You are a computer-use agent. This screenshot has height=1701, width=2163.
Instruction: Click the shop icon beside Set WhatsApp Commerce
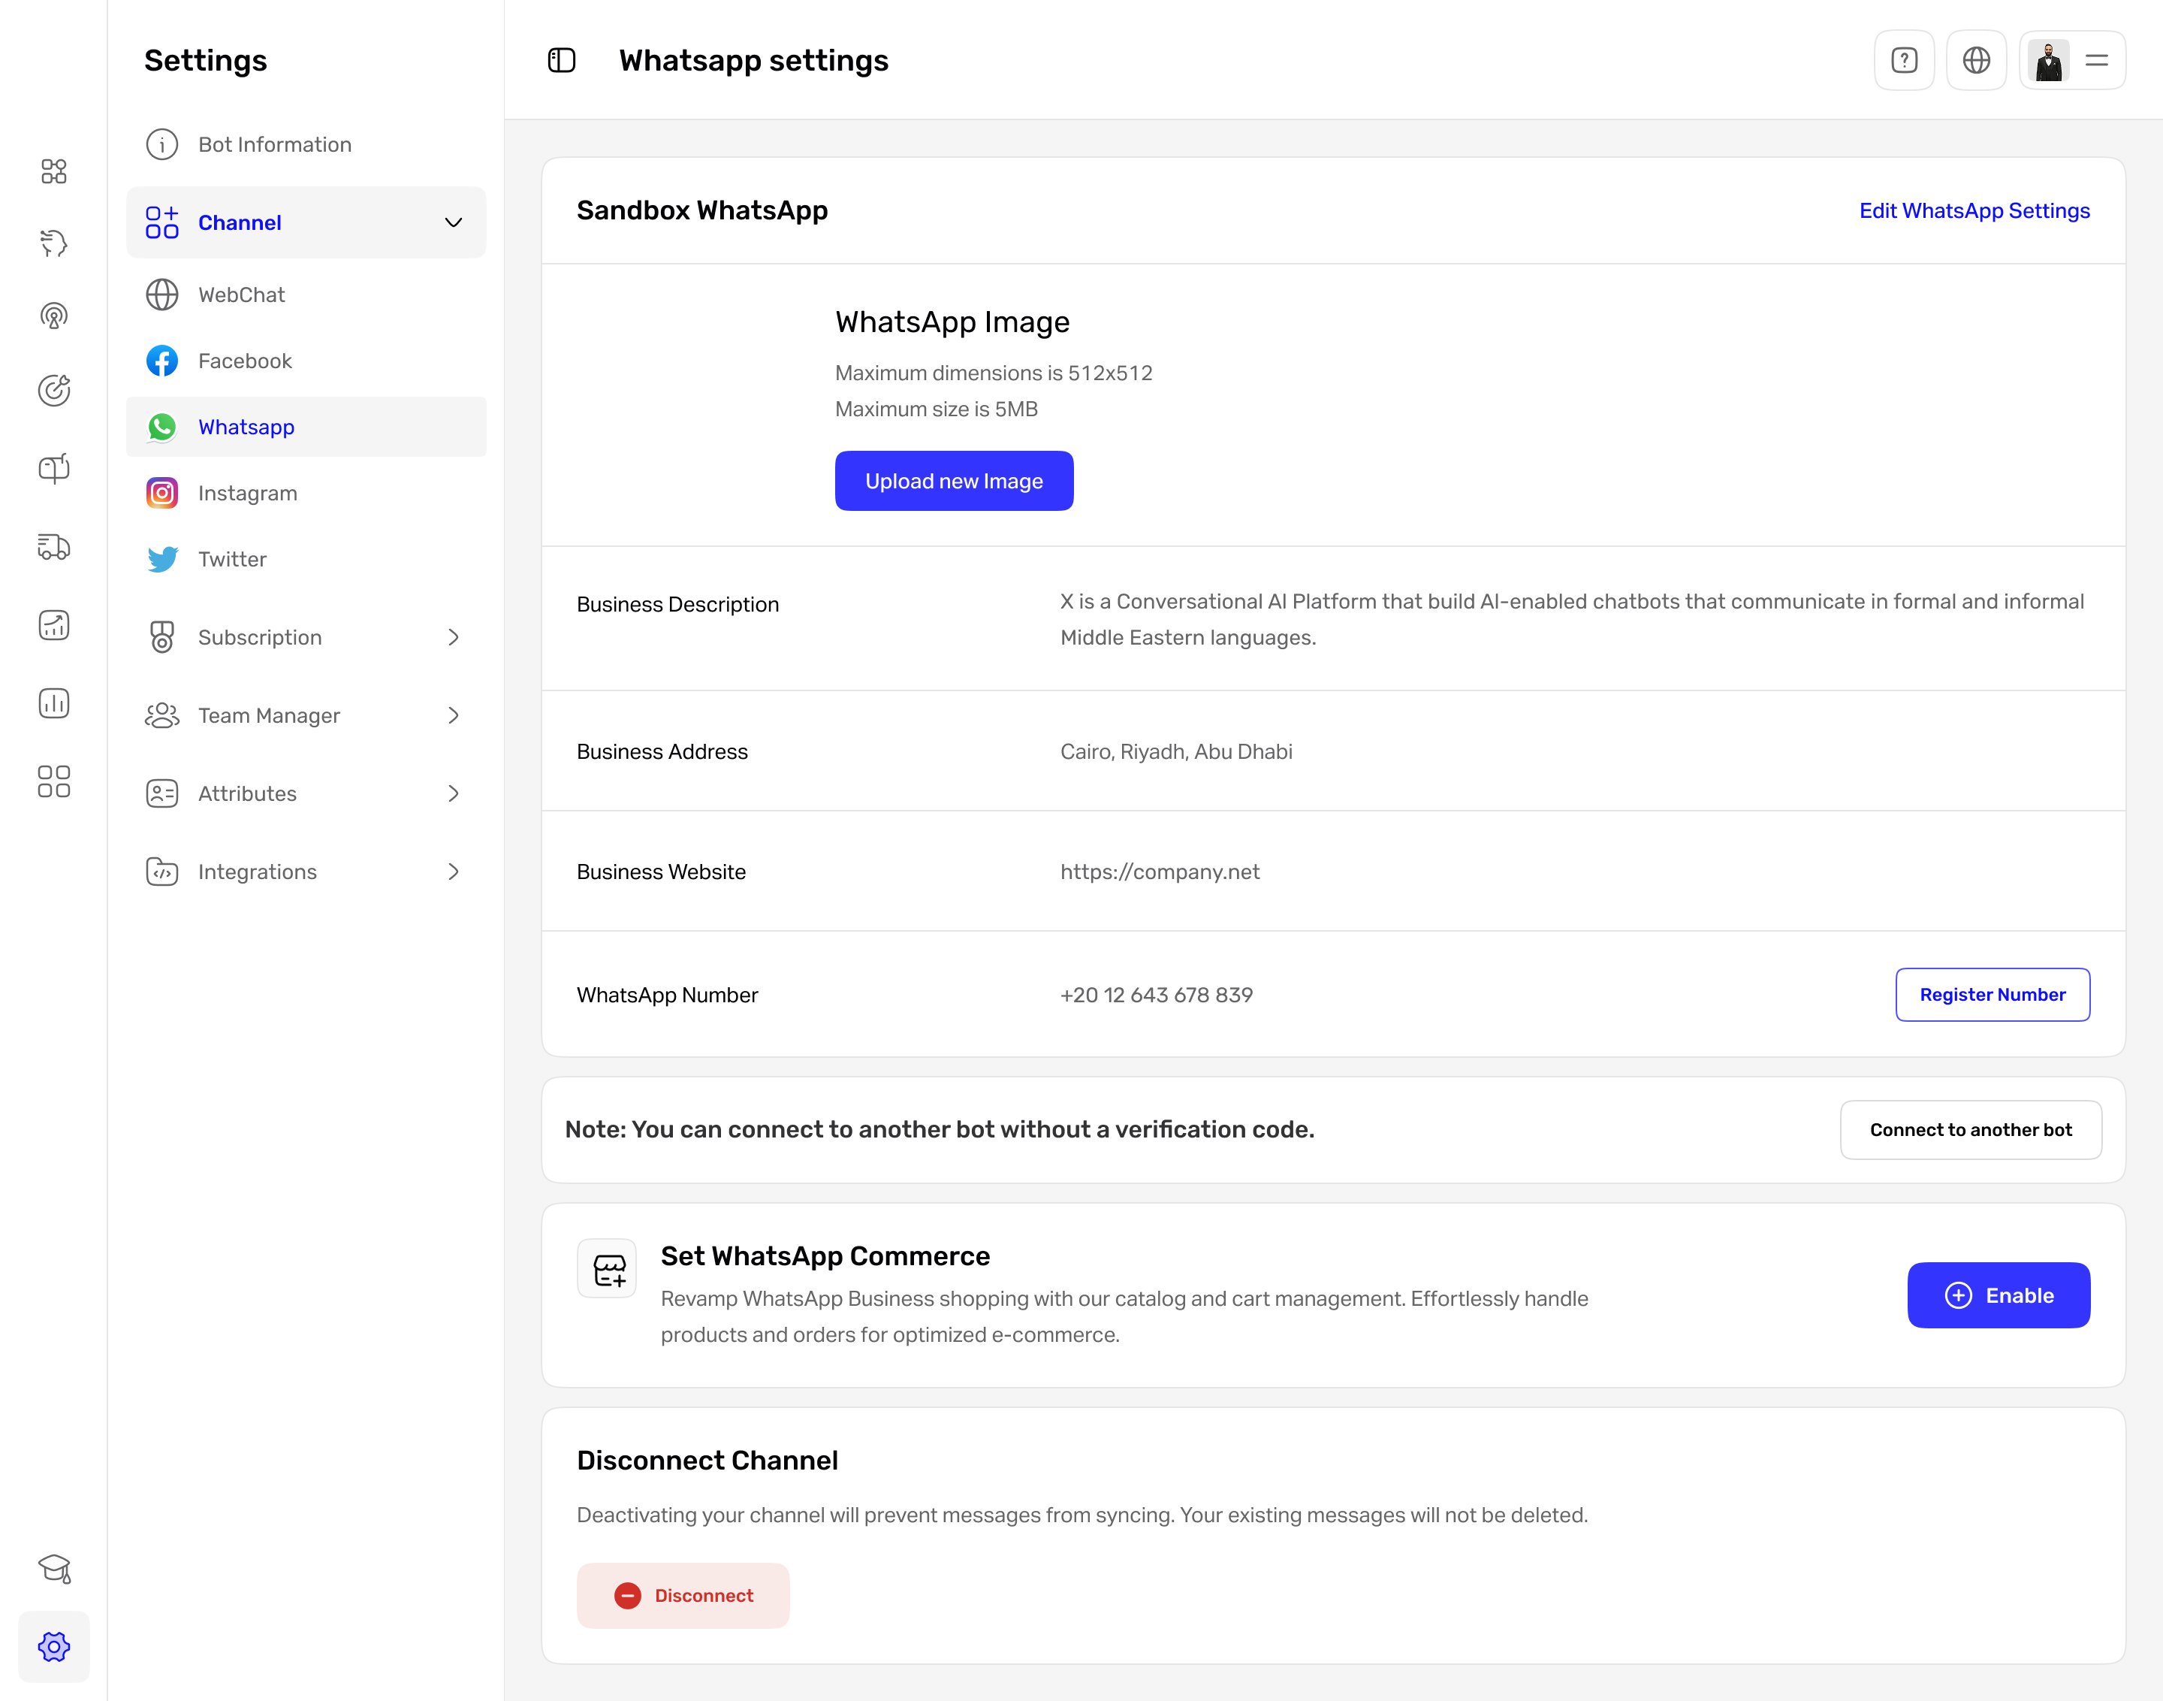pos(608,1269)
